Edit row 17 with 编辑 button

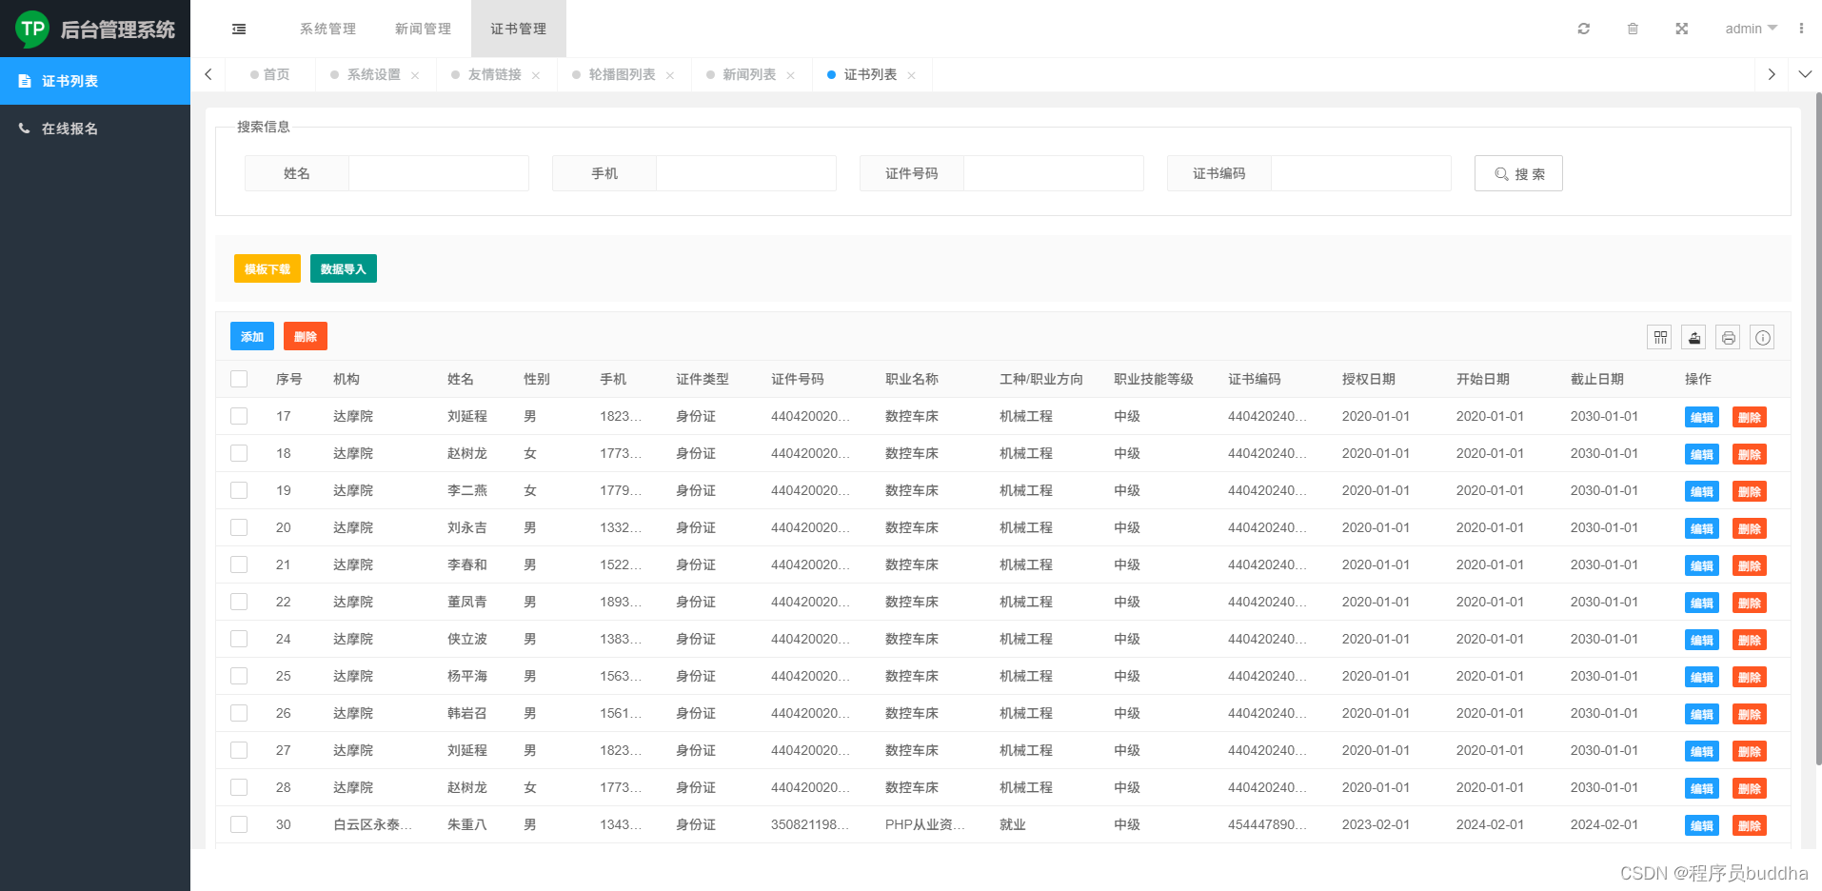pyautogui.click(x=1702, y=417)
